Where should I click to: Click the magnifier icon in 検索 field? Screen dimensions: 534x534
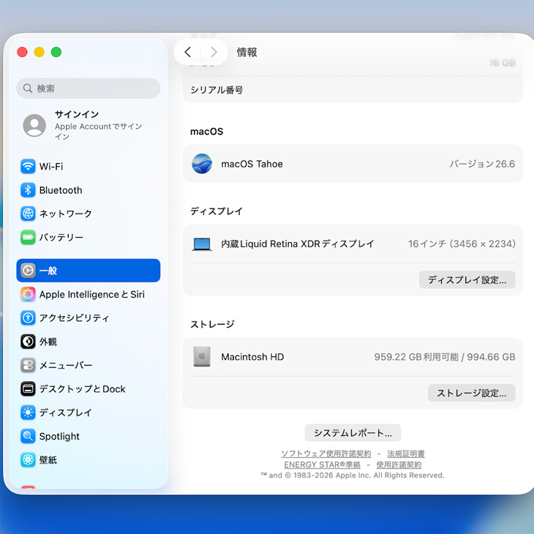click(x=28, y=89)
